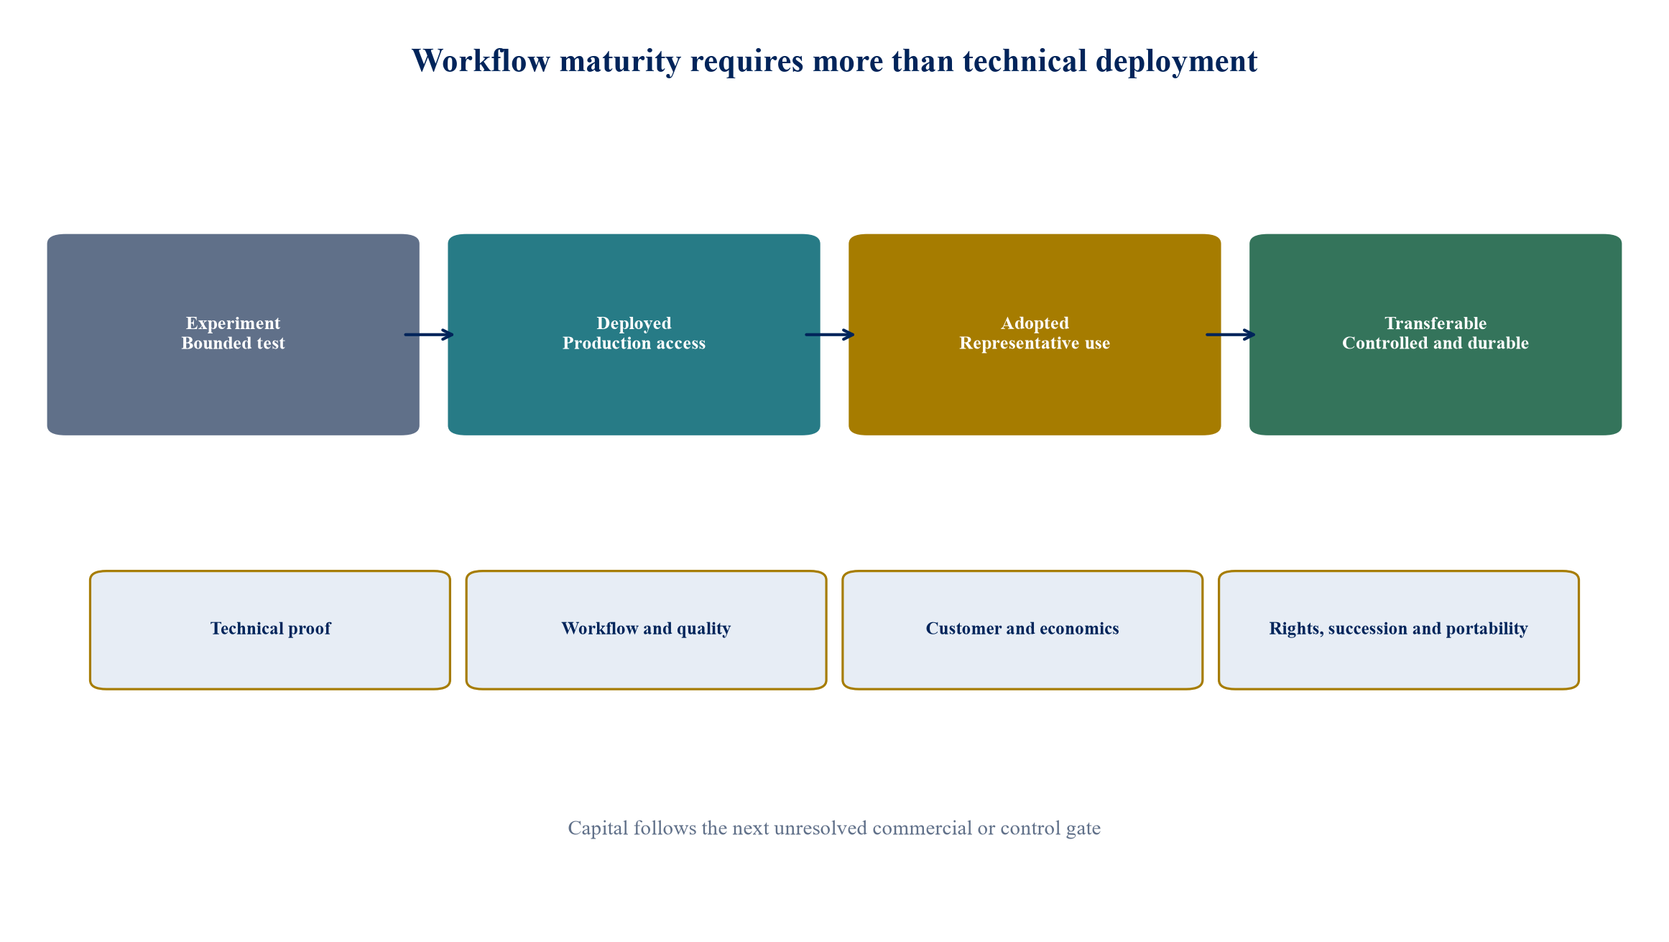Screen dimensions: 1669x942
Task: Click the Workflow and quality card
Action: (646, 630)
